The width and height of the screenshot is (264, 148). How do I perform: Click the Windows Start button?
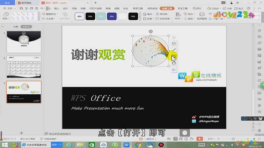point(5,145)
